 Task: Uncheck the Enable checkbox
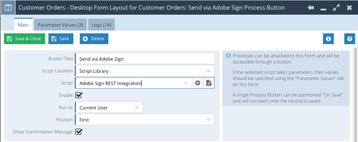point(79,95)
